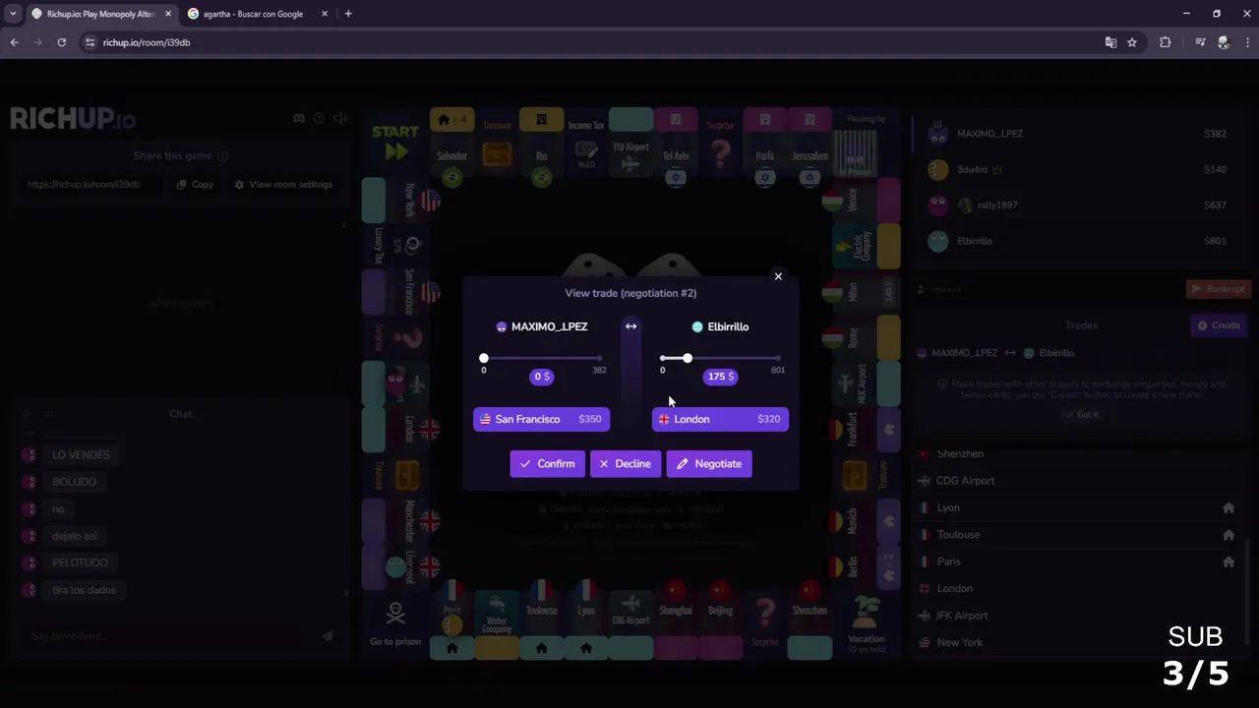Click chat message PELOTUDO
1259x708 pixels.
click(80, 562)
